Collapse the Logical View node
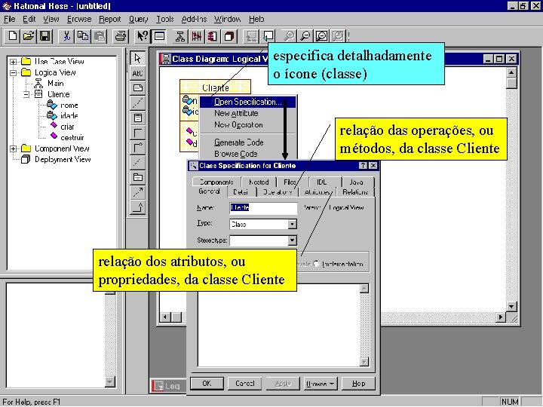The width and height of the screenshot is (543, 407). pos(13,72)
